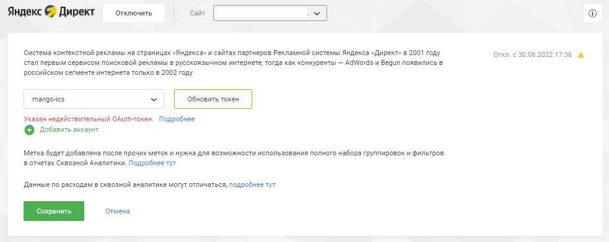Image resolution: width=609 pixels, height=242 pixels.
Task: Click the Откл. с 30.08.2022 status text
Action: coord(532,54)
